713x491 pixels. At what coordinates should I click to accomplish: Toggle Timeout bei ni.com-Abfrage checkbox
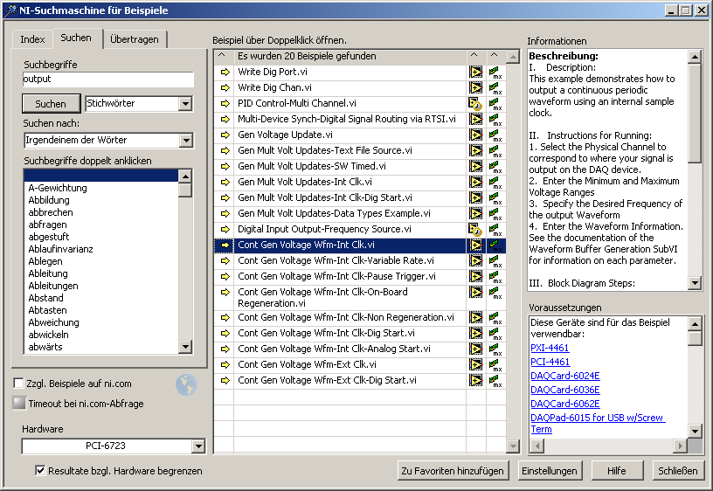[18, 403]
